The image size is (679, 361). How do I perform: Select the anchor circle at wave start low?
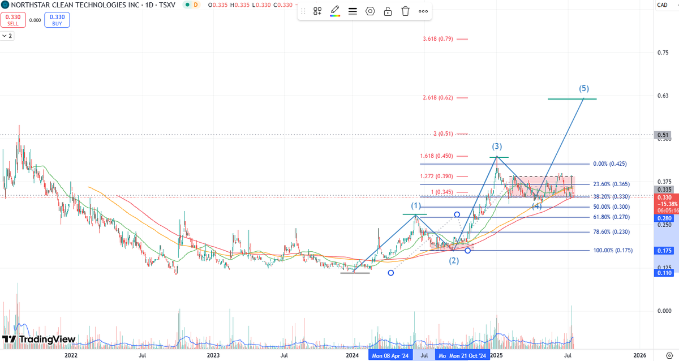[x=391, y=273]
